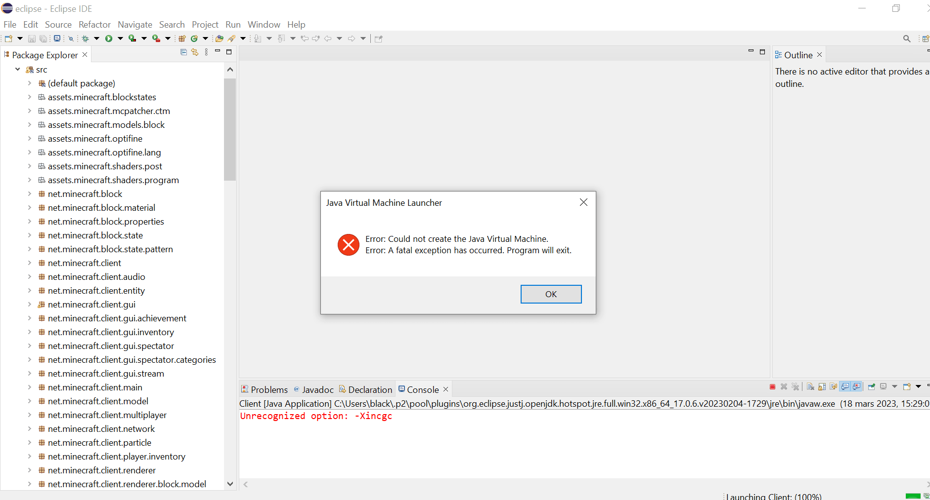
Task: Click Clear Console icon
Action: pyautogui.click(x=810, y=386)
